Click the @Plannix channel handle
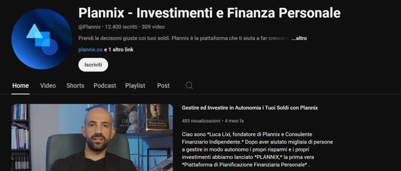 pyautogui.click(x=90, y=27)
